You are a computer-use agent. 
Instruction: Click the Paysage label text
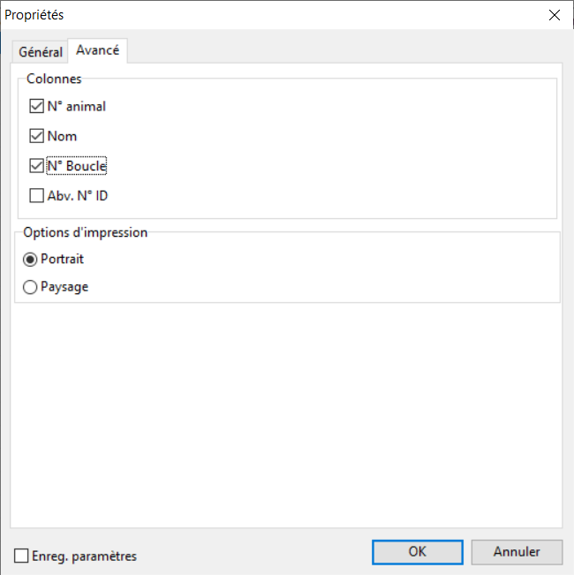point(64,287)
